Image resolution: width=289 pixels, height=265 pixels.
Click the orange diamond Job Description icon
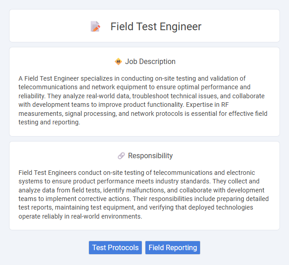pos(118,61)
